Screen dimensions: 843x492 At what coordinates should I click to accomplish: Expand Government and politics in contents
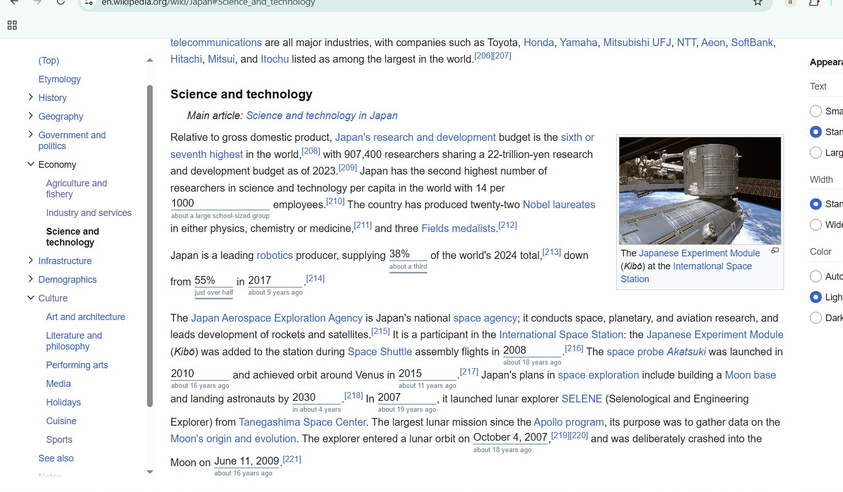pos(31,134)
